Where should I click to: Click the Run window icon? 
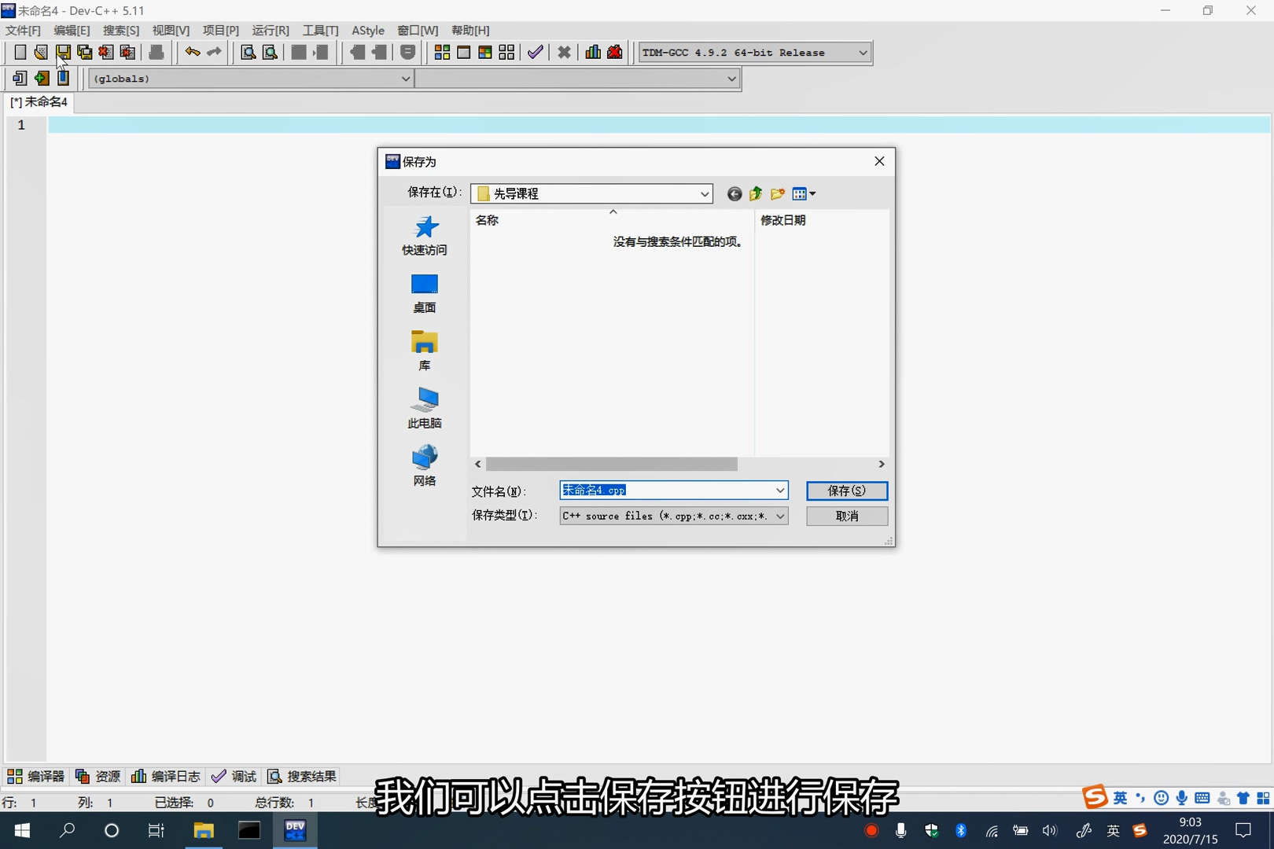pyautogui.click(x=464, y=53)
